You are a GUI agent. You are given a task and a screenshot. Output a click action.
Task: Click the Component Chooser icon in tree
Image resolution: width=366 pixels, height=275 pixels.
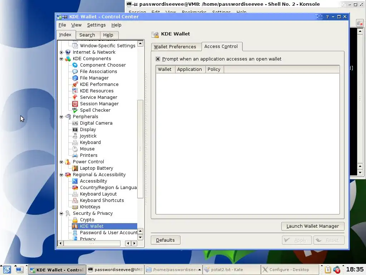pos(75,65)
